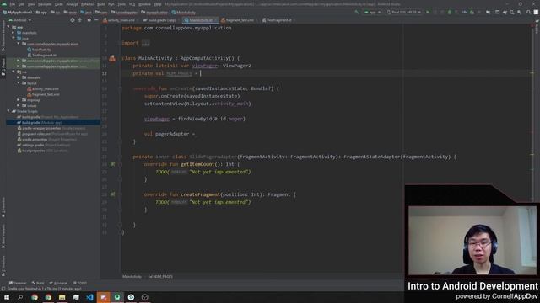This screenshot has height=303, width=540.
Task: Open the Navigate menu
Action: coord(45,4)
